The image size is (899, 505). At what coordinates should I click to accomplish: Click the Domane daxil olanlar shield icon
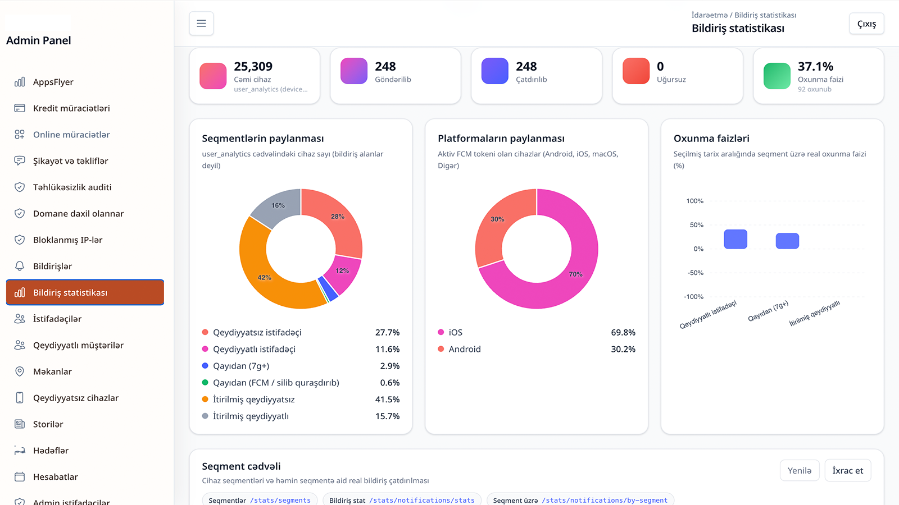point(20,214)
